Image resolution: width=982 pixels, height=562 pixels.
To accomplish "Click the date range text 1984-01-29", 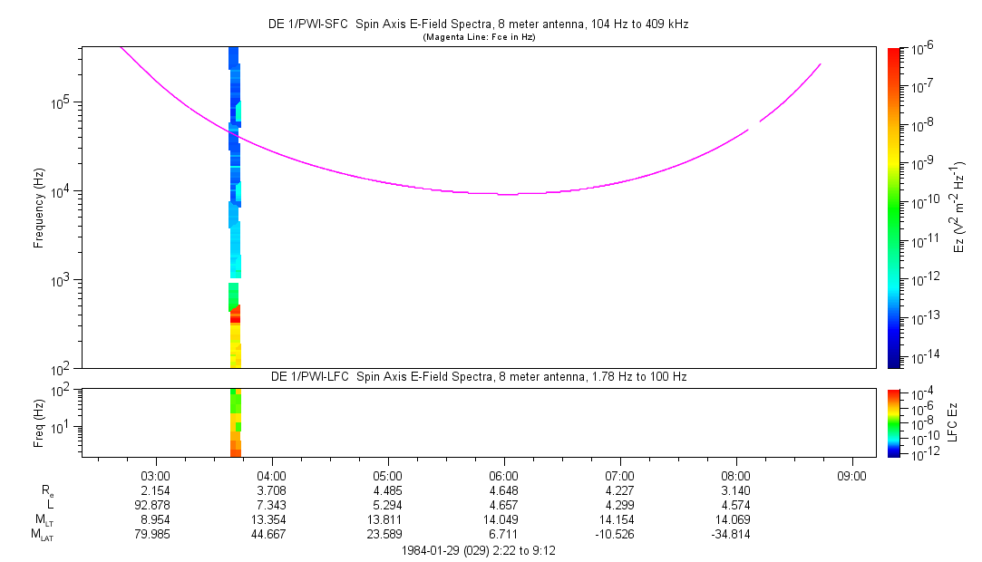I will 480,549.
